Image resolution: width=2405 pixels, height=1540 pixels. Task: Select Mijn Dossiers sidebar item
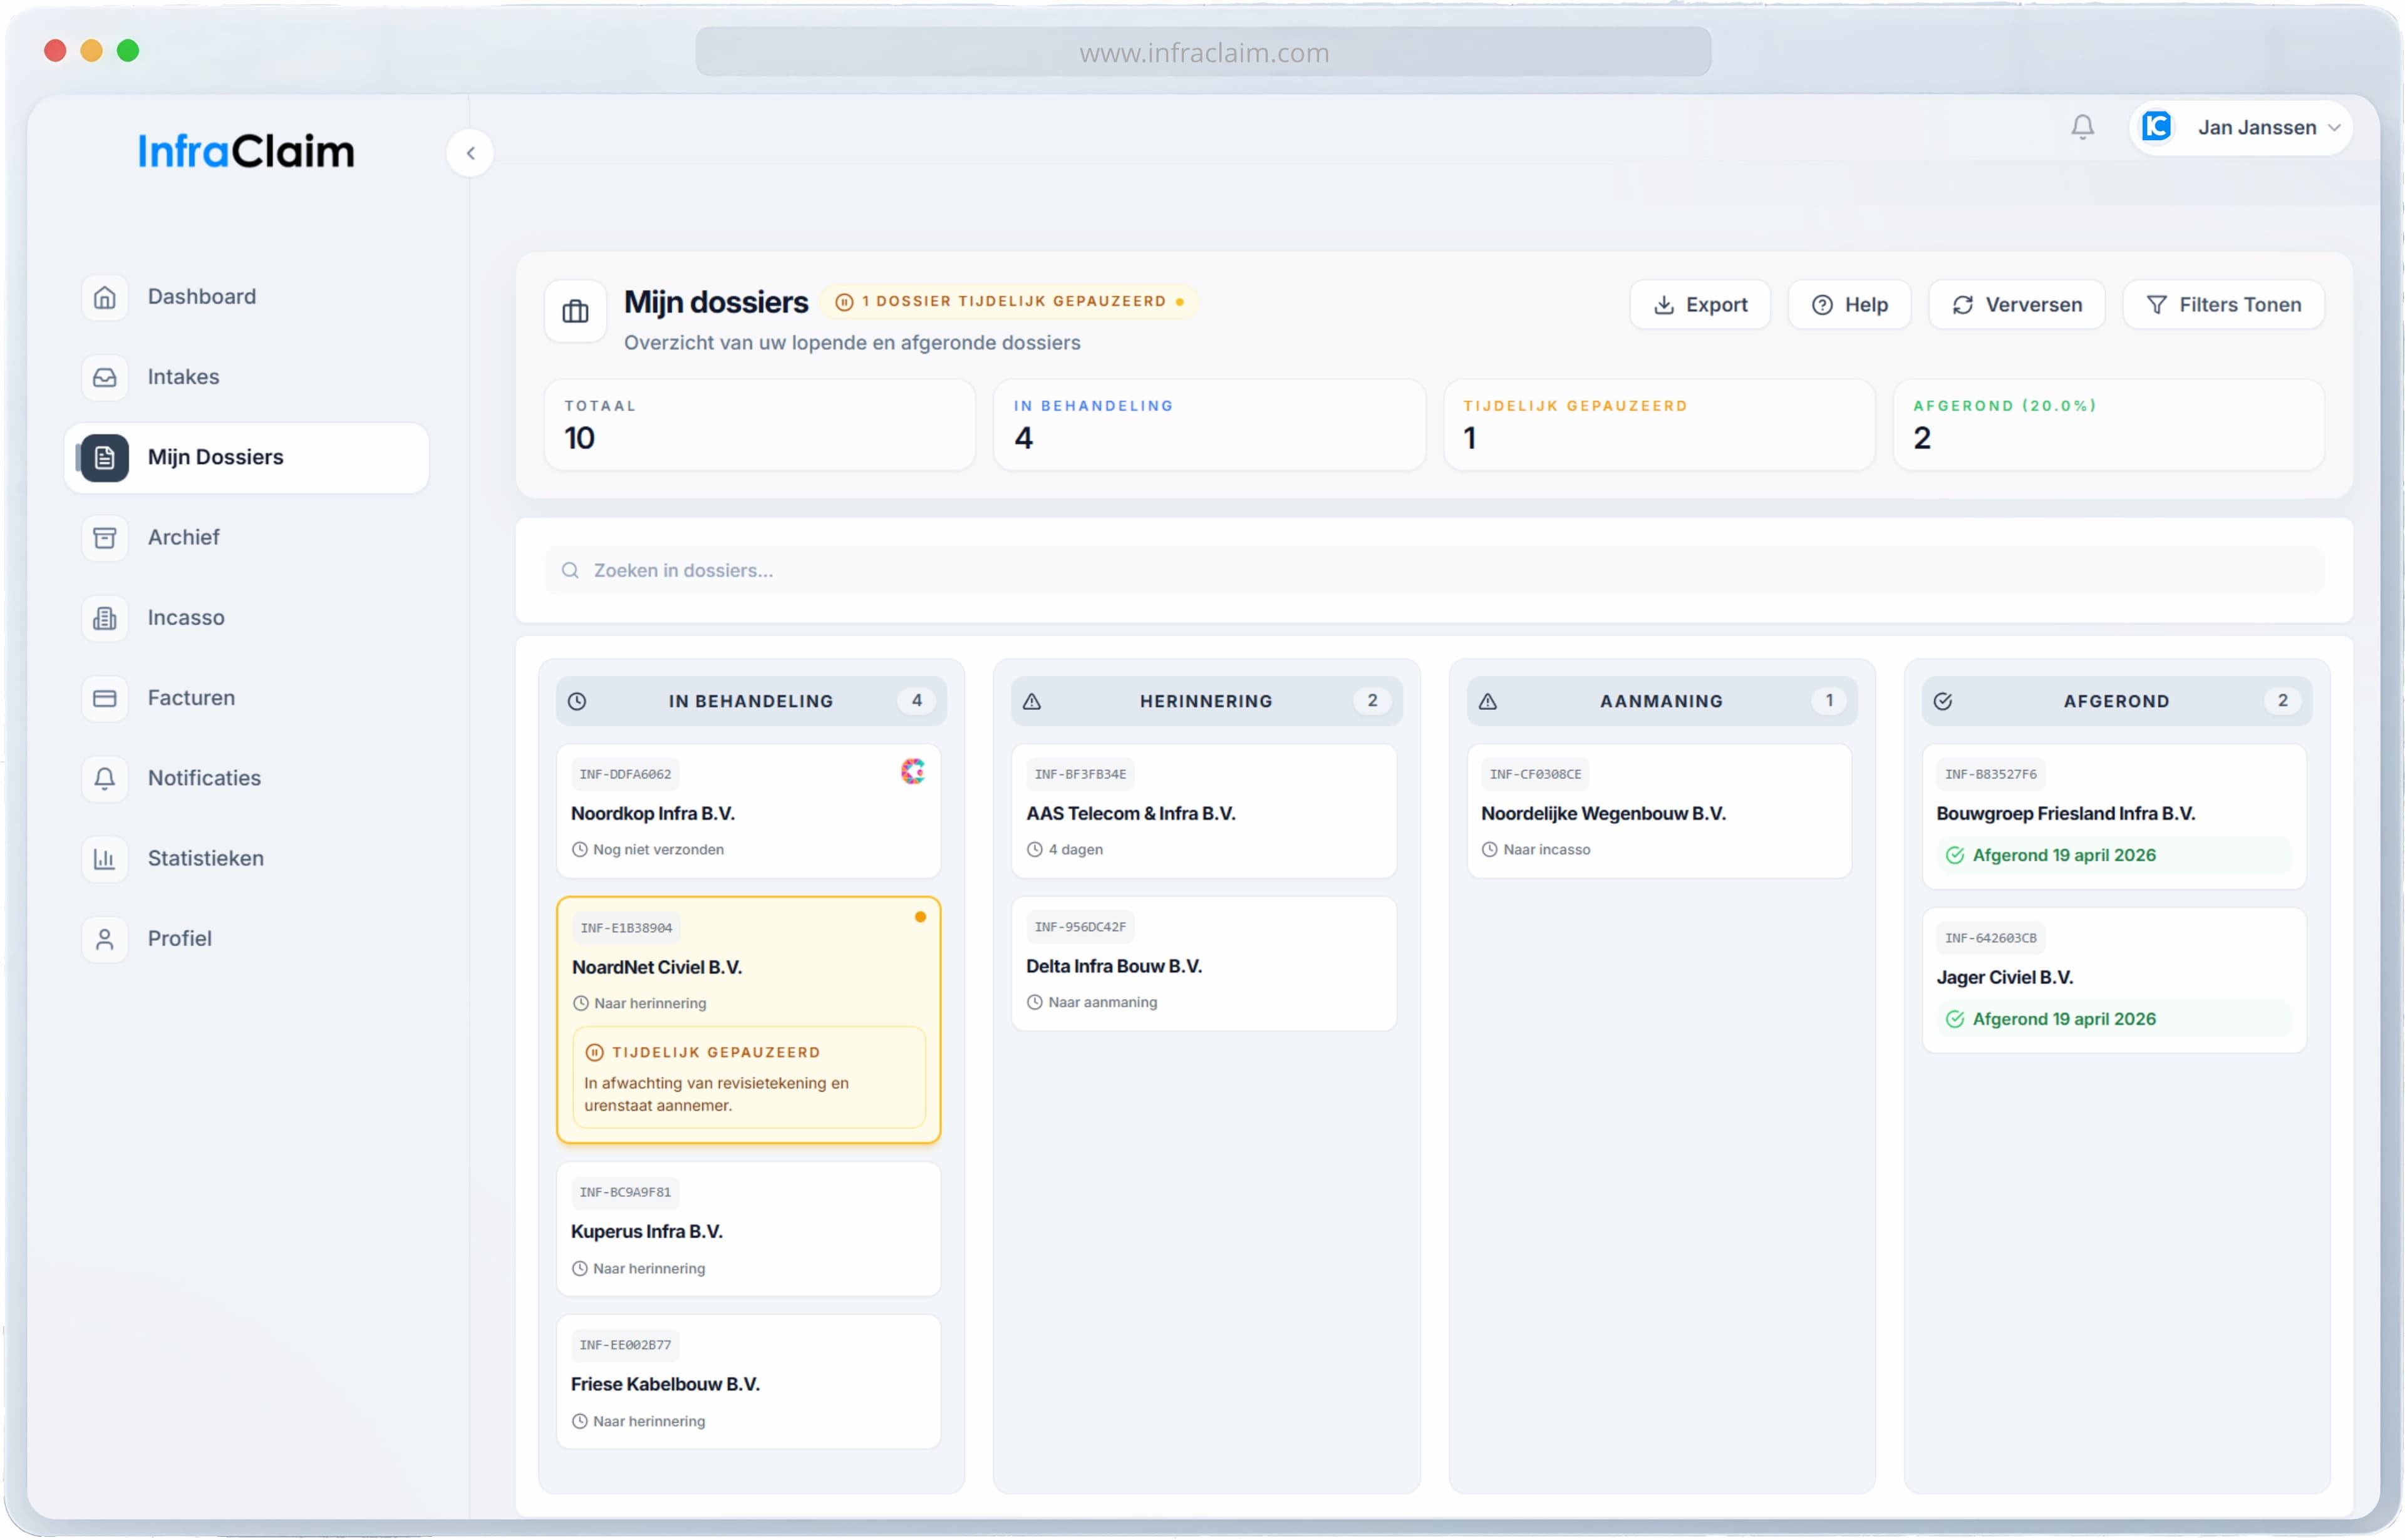[x=246, y=457]
